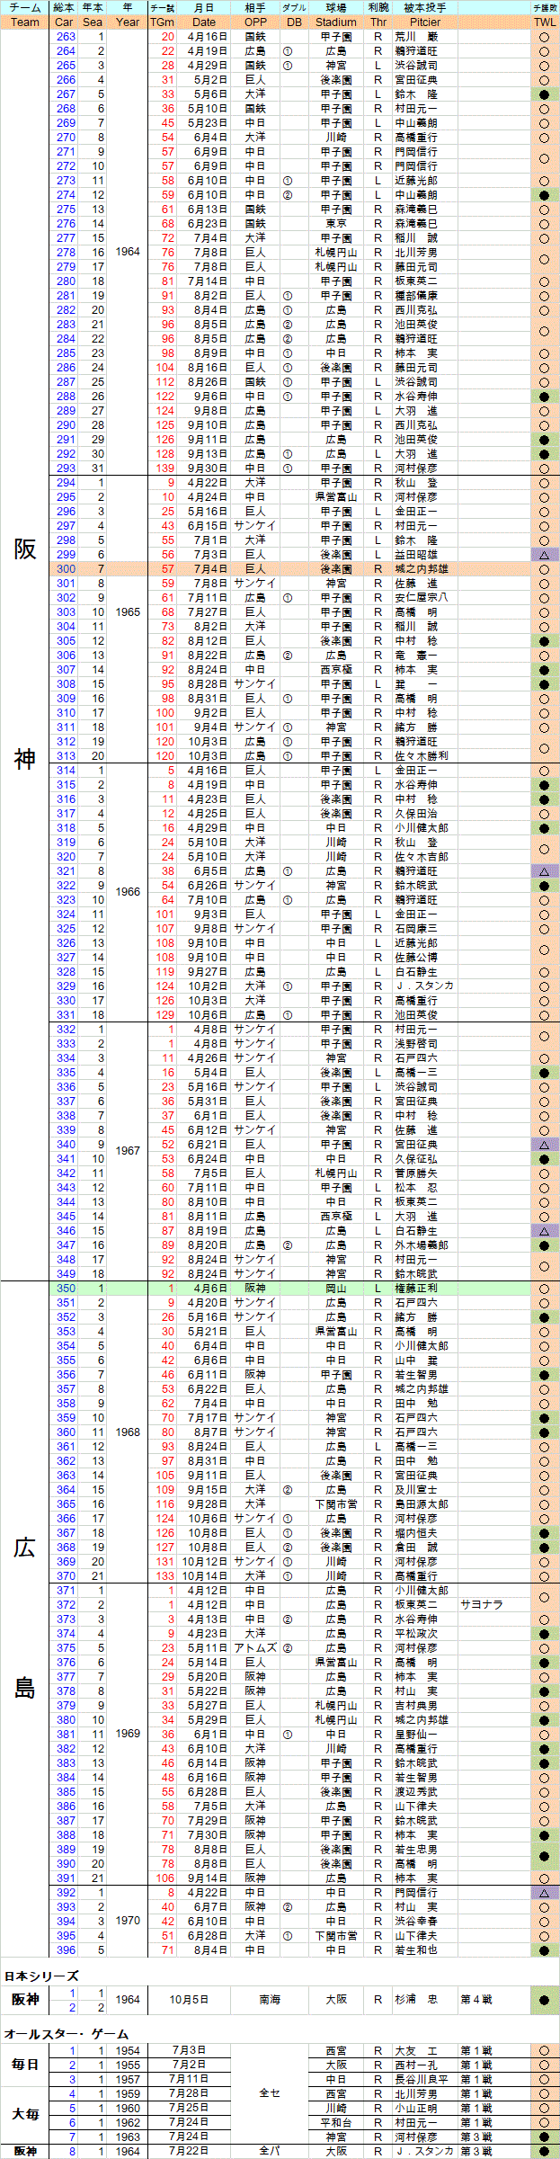Select career number 263 cell
Screen dimensions: 560x2159
[x=66, y=37]
